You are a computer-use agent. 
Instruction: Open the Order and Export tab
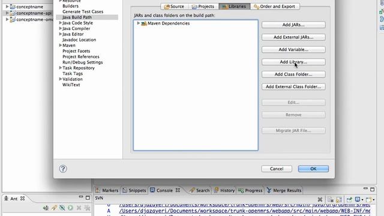pyautogui.click(x=275, y=7)
